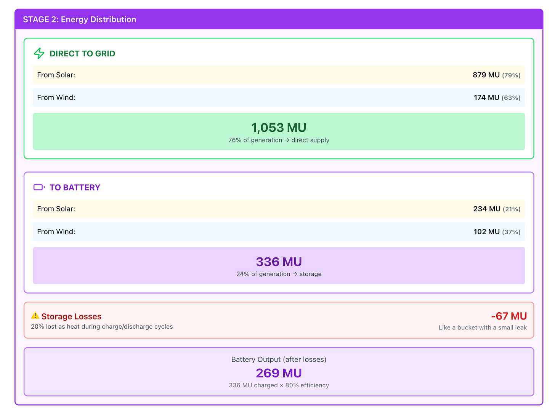
Task: Select the 879 MU solar value
Action: tap(486, 75)
